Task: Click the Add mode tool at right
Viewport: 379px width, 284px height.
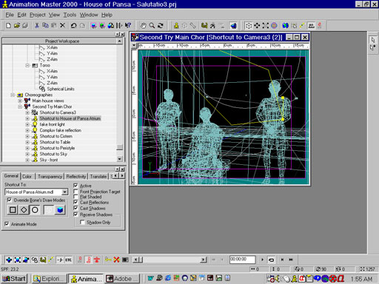Action: pyautogui.click(x=373, y=47)
